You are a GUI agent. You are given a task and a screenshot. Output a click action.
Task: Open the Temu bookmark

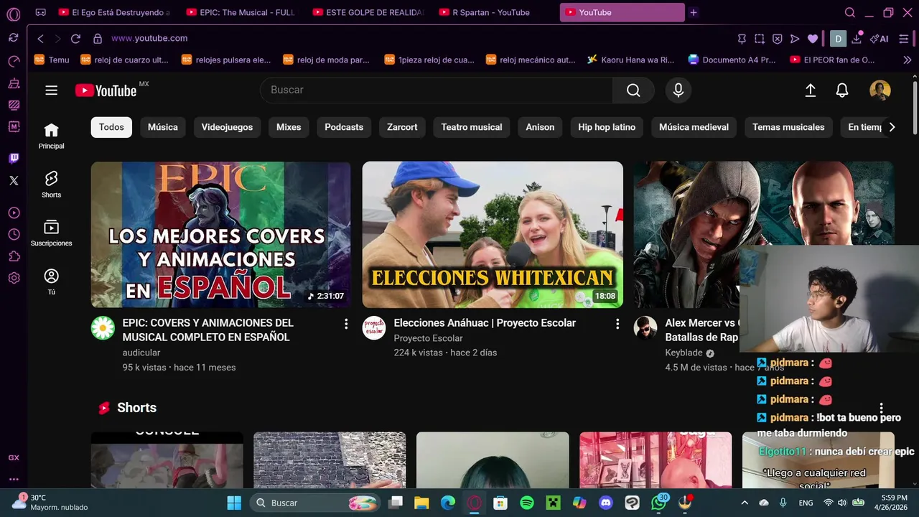(52, 60)
